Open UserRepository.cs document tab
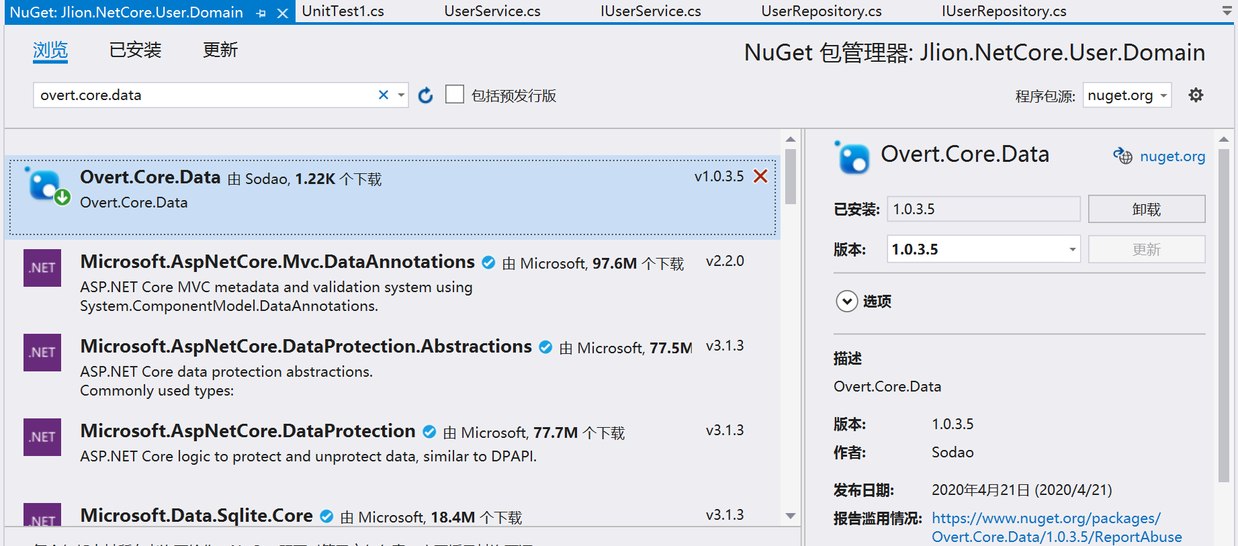The width and height of the screenshot is (1238, 546). [821, 11]
